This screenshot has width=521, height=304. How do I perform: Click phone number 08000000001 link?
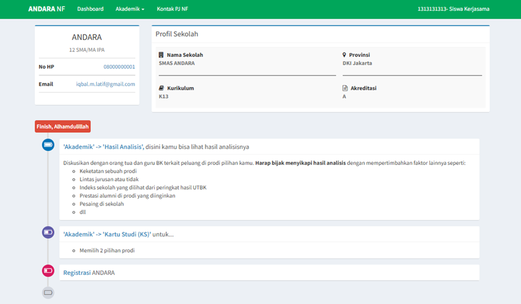119,67
